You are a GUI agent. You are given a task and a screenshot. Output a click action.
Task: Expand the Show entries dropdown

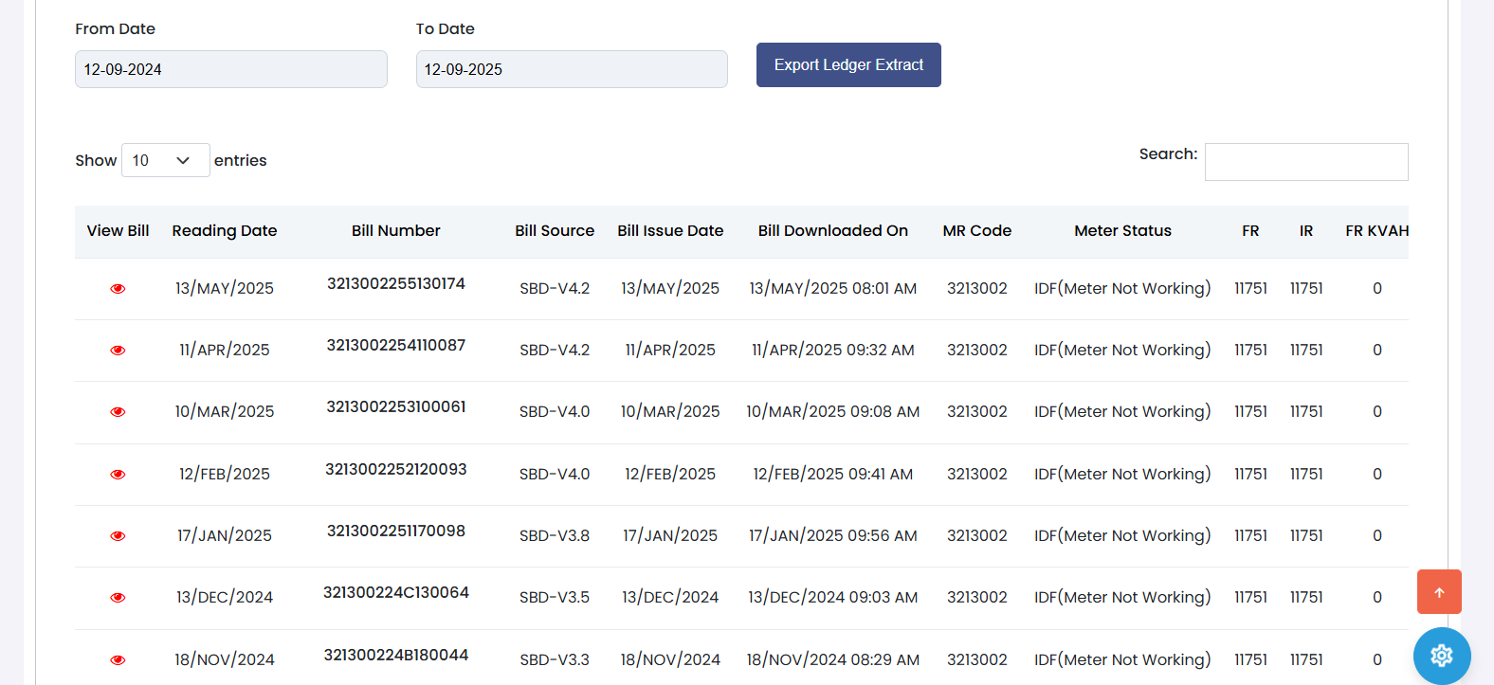tap(165, 160)
